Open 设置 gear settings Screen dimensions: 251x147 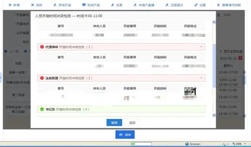pos(200,5)
